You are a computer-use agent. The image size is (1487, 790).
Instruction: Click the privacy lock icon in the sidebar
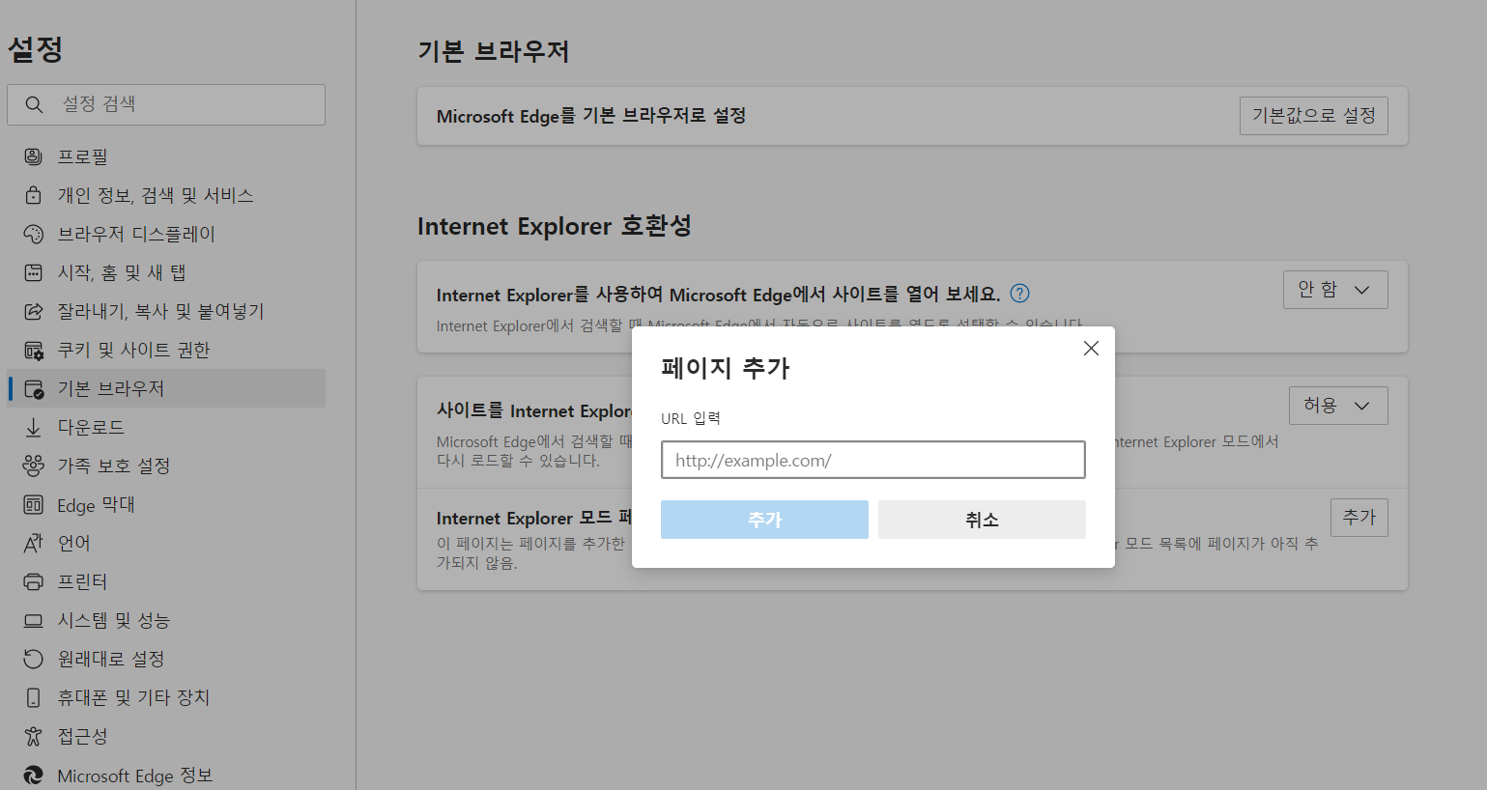(x=33, y=195)
